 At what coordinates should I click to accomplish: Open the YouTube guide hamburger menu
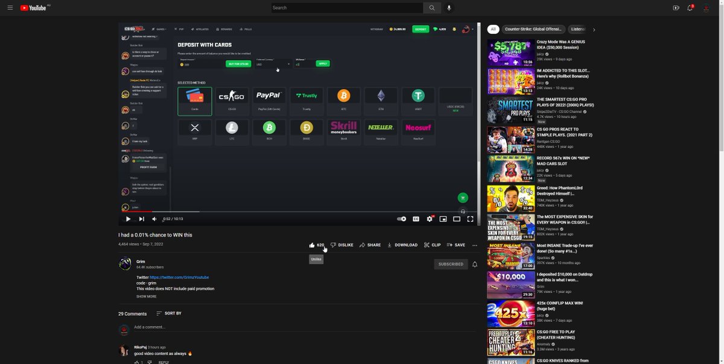(11, 8)
